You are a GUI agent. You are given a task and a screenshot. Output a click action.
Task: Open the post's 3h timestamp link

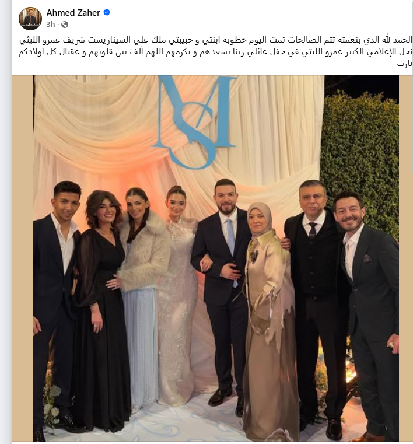coord(50,25)
